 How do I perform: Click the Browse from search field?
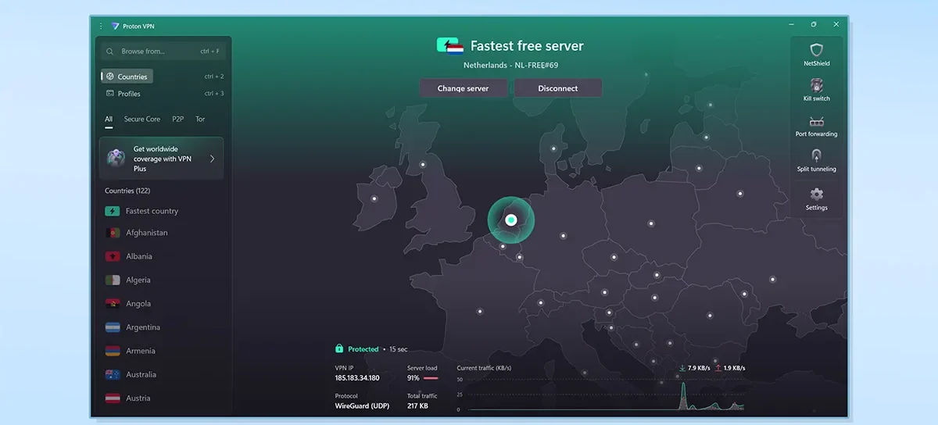pyautogui.click(x=163, y=52)
